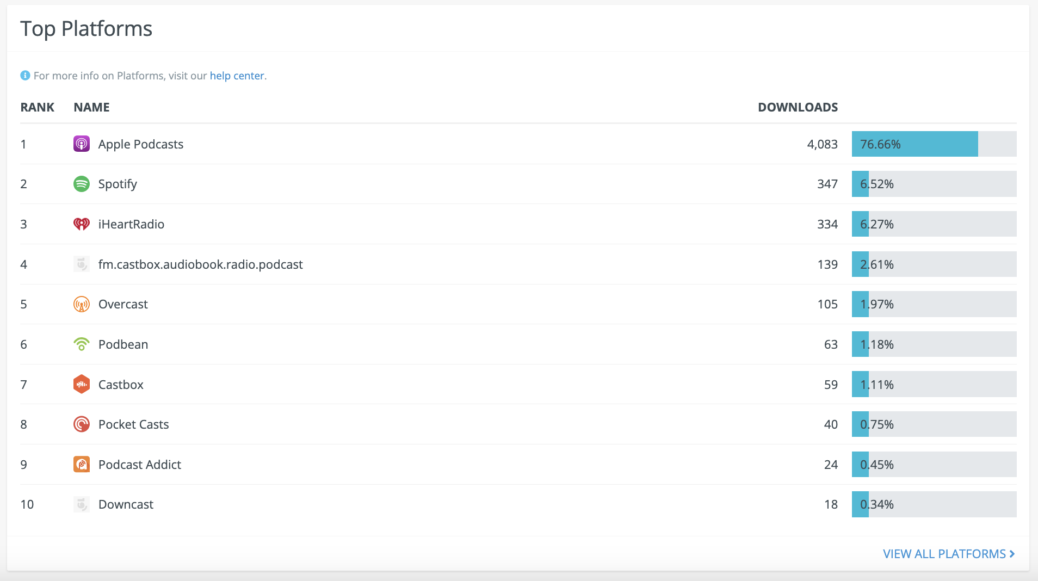Screen dimensions: 1038x581
Task: Click the 63 downloads value
Action: click(831, 344)
